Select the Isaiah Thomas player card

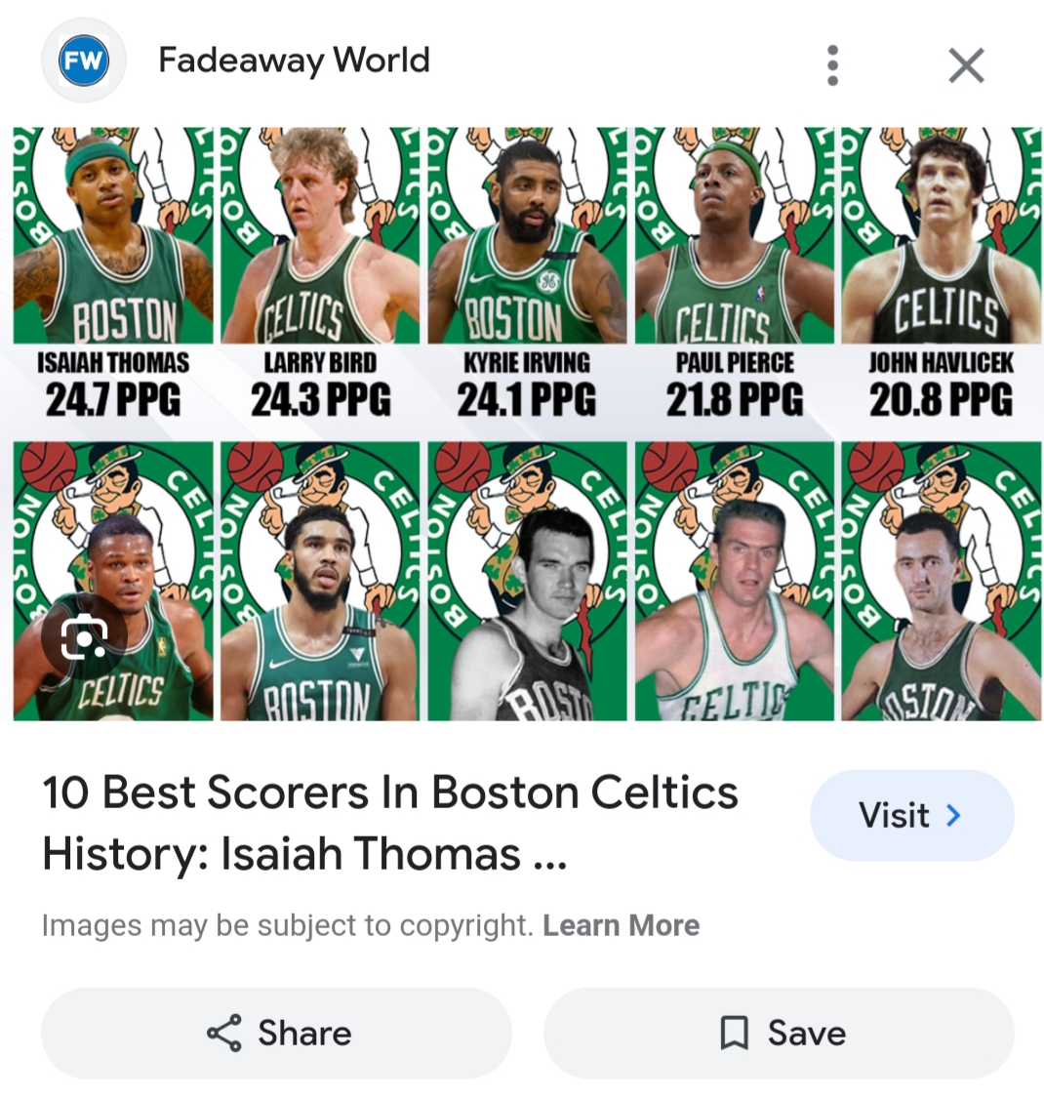(113, 273)
